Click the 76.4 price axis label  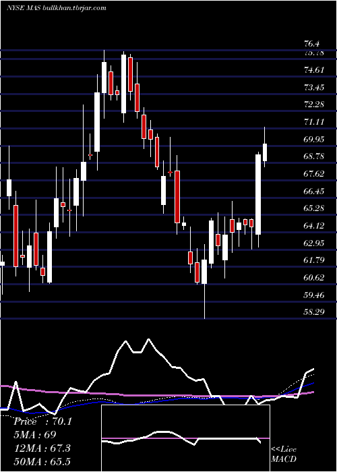click(x=312, y=44)
